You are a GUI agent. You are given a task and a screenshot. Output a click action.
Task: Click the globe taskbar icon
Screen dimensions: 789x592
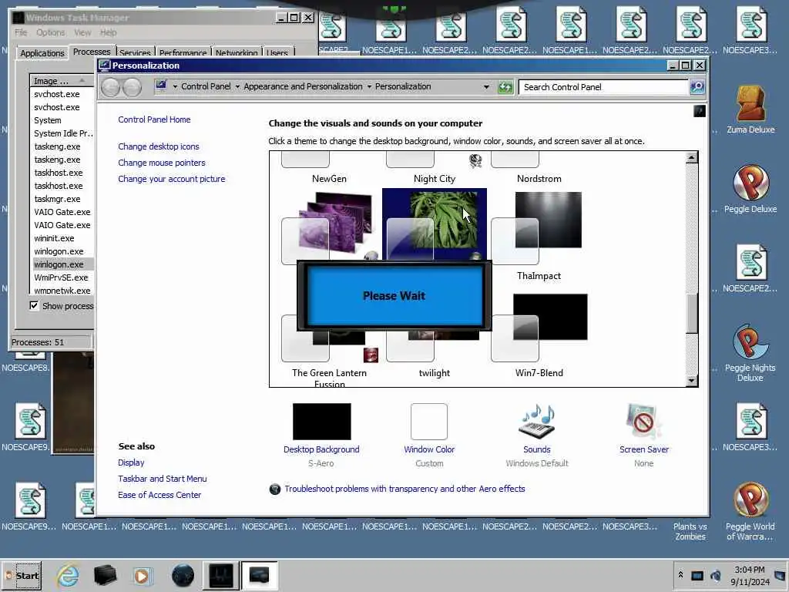[x=183, y=575]
